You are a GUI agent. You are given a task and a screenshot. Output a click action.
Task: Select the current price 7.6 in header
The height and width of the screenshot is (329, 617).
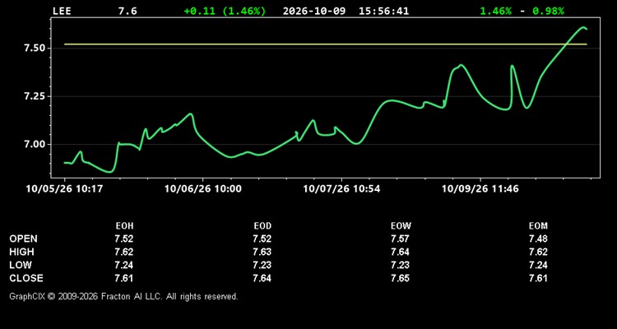pyautogui.click(x=128, y=11)
